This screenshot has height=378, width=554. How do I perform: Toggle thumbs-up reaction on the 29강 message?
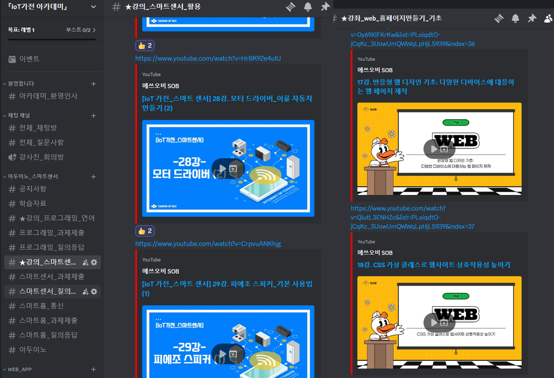(x=145, y=230)
